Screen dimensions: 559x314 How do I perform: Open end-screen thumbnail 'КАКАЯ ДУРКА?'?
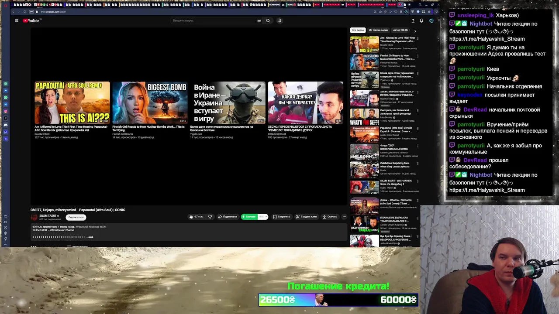(305, 102)
